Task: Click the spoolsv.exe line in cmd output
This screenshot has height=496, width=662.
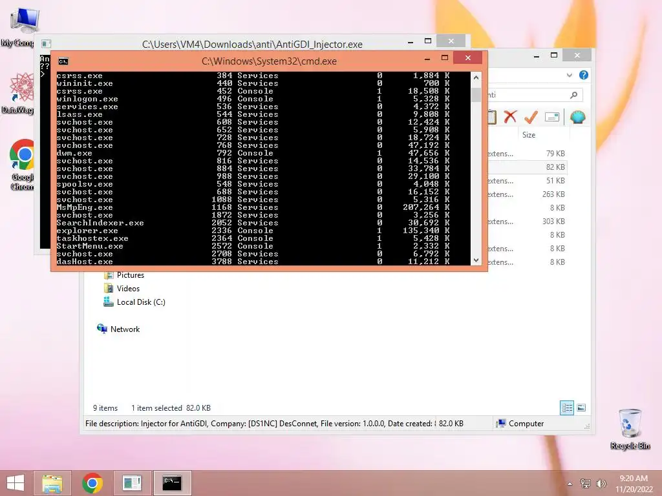Action: click(x=253, y=184)
